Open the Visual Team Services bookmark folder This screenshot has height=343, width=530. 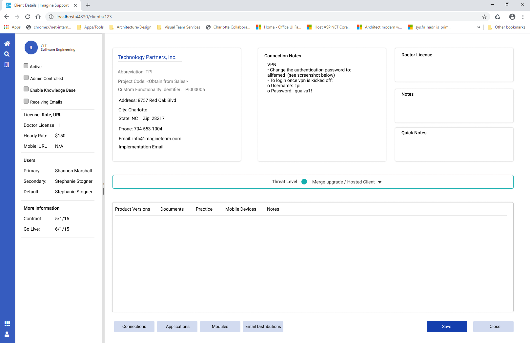coord(179,27)
